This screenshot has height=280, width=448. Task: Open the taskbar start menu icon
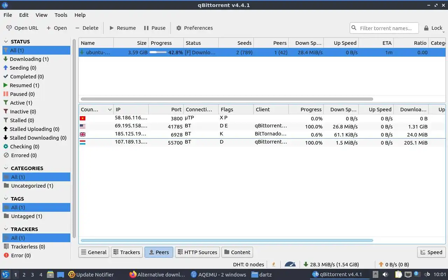(x=6, y=275)
